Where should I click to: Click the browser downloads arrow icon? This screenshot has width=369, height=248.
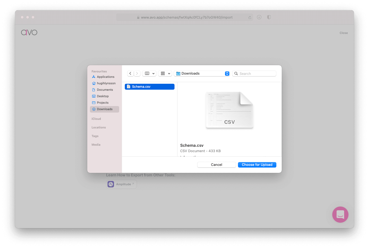(x=259, y=17)
